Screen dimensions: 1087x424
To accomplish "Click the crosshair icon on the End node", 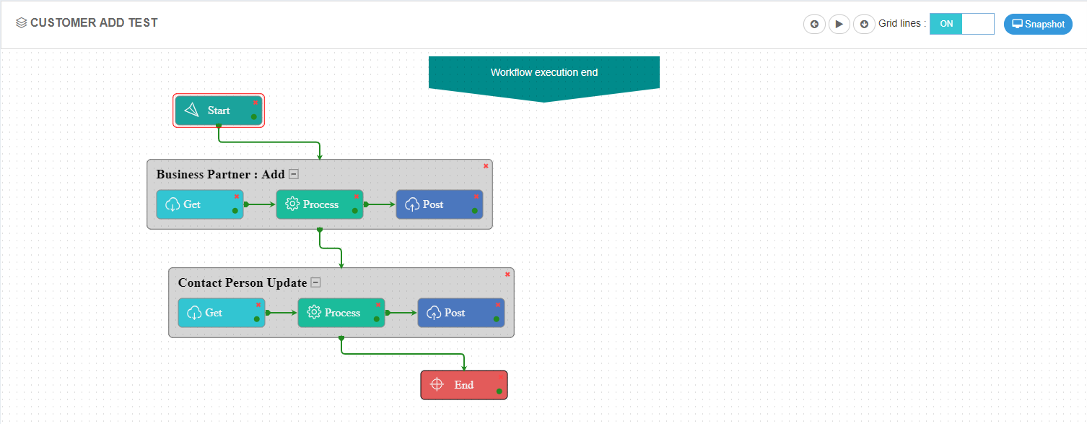I will [x=437, y=384].
